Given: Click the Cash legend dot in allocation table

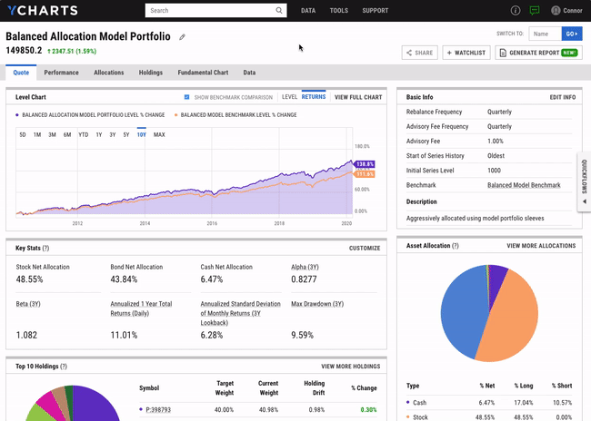Looking at the screenshot, I should [x=408, y=402].
